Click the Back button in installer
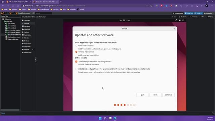The image size is (215, 121). [x=155, y=95]
